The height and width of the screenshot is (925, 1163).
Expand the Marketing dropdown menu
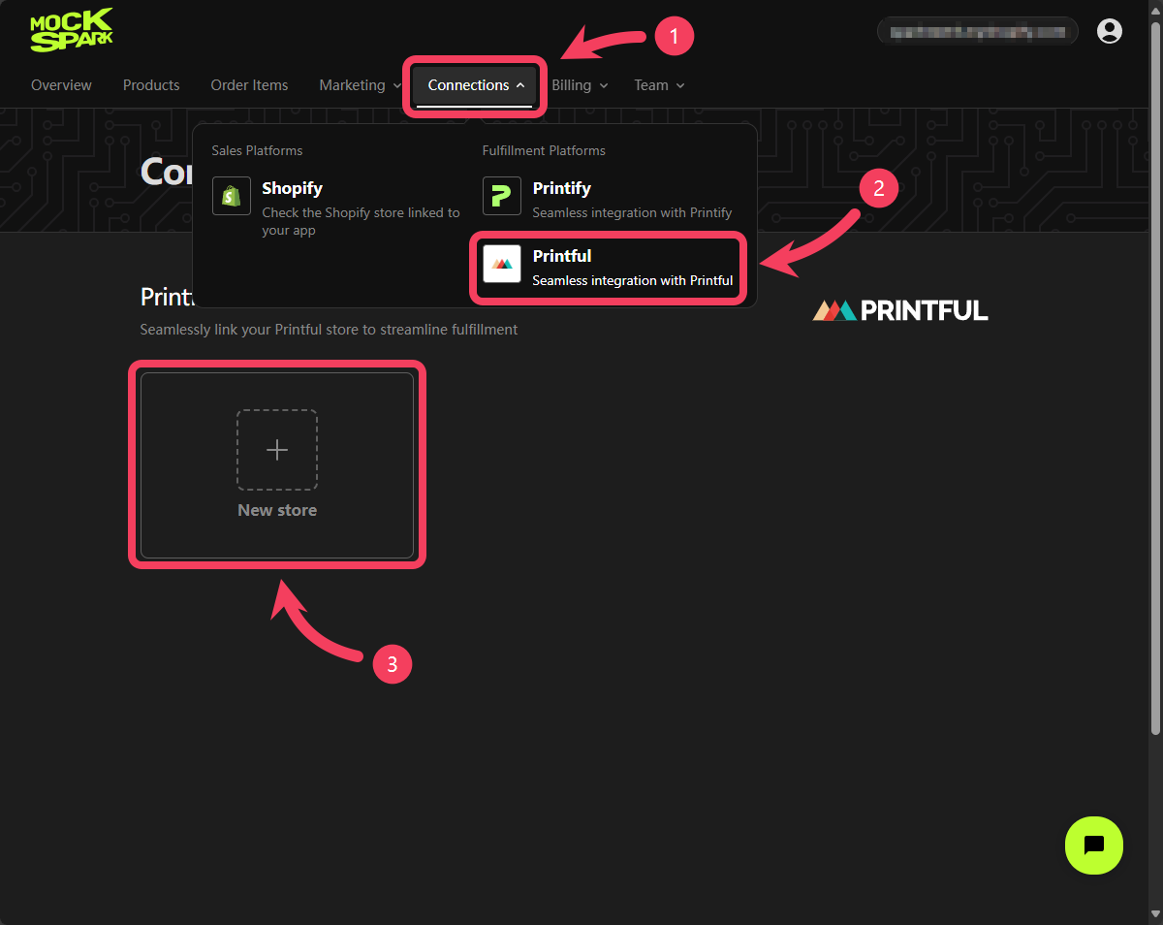[361, 85]
